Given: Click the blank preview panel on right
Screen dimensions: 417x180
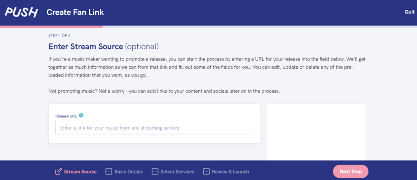Looking at the screenshot, I should 316,132.
